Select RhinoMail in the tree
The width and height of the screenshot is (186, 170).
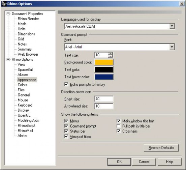[x=25, y=131]
